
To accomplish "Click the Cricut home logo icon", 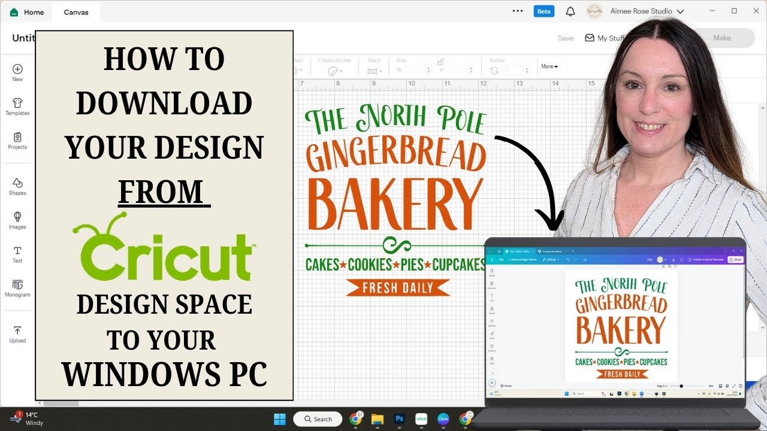I will point(14,12).
